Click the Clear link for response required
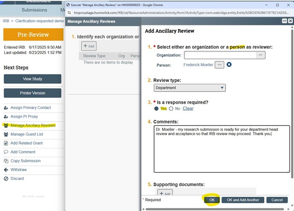This screenshot has height=211, width=294. coord(188,108)
